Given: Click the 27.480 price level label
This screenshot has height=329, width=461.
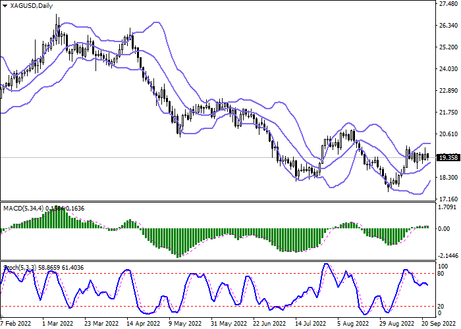Looking at the screenshot, I should [x=448, y=4].
